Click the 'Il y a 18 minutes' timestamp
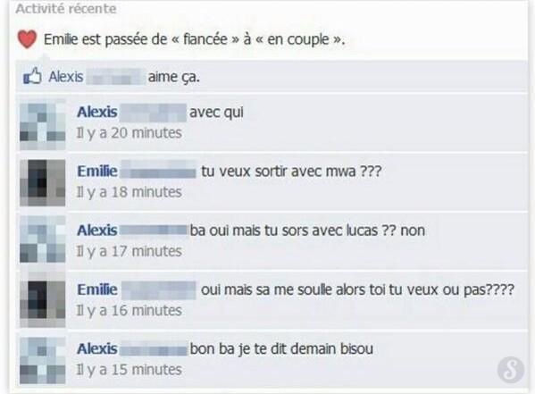This screenshot has width=535, height=394. coord(129,192)
